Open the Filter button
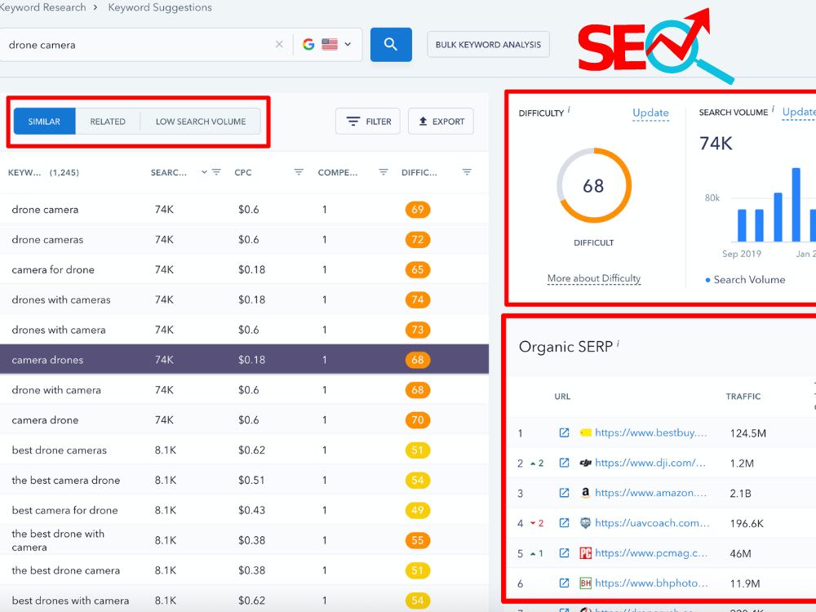This screenshot has height=612, width=816. [368, 122]
